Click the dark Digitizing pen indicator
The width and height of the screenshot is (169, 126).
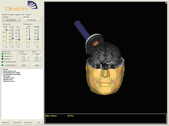[x=2, y=59]
